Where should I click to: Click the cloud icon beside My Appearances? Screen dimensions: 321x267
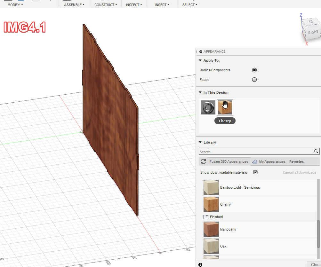click(x=255, y=161)
